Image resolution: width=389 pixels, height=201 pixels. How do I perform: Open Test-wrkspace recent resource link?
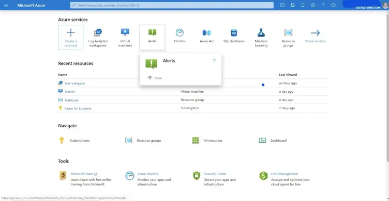point(74,83)
